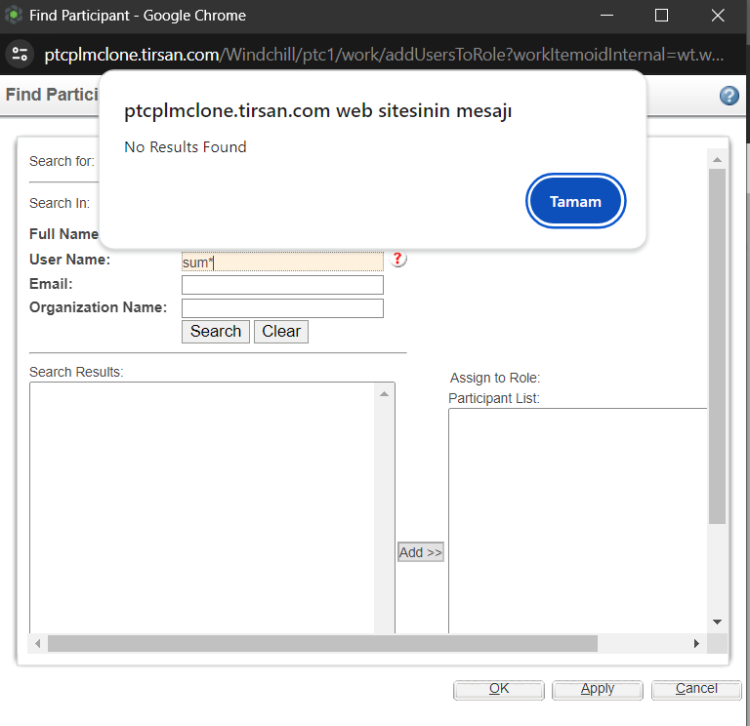Screen dimensions: 750x726
Task: Click the page's vertical scrollbar down arrow
Action: (717, 622)
